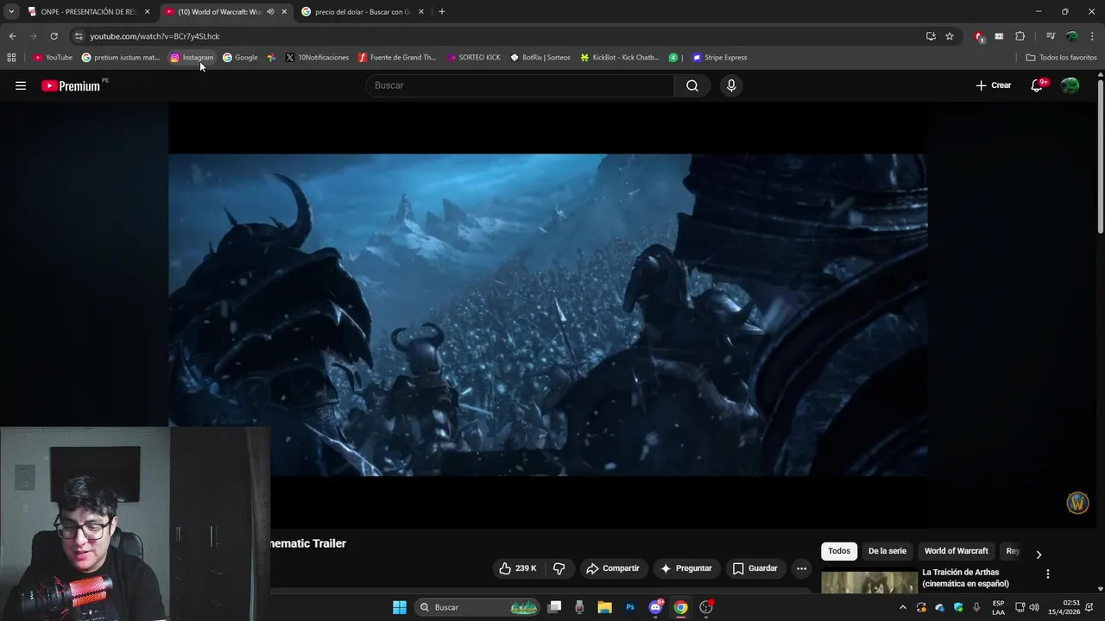Click the Windows taskbar Buscar search box
The image size is (1105, 621).
pos(477,607)
